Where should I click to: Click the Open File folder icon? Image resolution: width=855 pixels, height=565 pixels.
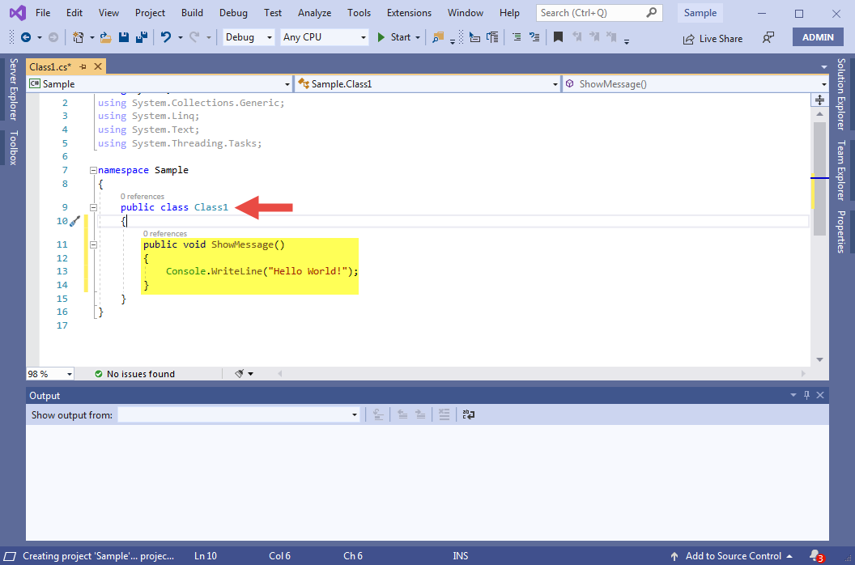(108, 37)
